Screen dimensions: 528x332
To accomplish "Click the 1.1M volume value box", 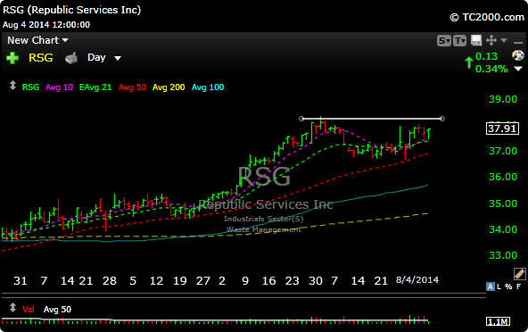I will pyautogui.click(x=498, y=321).
